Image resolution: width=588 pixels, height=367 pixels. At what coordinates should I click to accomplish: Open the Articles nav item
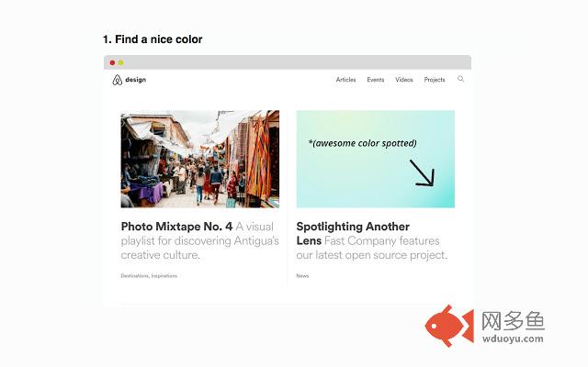[345, 80]
